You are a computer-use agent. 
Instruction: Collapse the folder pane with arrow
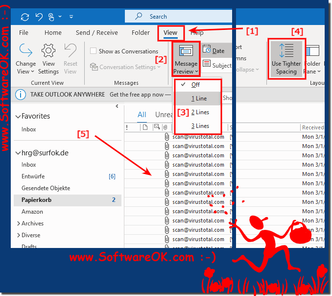pyautogui.click(x=117, y=106)
